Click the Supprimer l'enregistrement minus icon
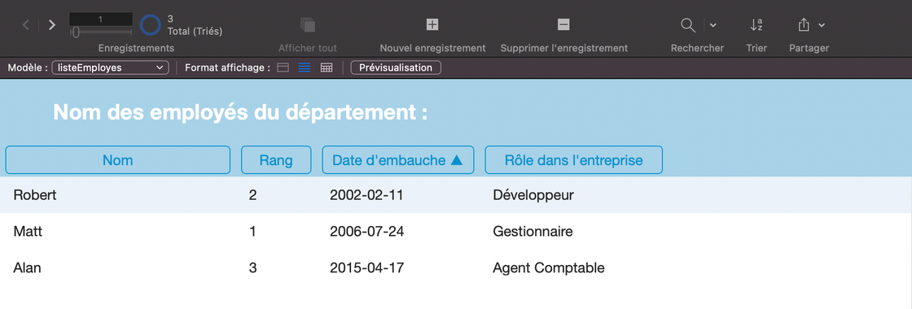 tap(563, 24)
